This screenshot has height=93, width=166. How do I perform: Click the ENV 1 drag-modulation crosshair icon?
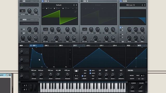[x=31, y=45]
